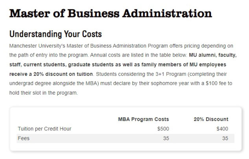Click 'hold their slot in the program' sentence
This screenshot has height=159, width=249.
pyautogui.click(x=44, y=93)
